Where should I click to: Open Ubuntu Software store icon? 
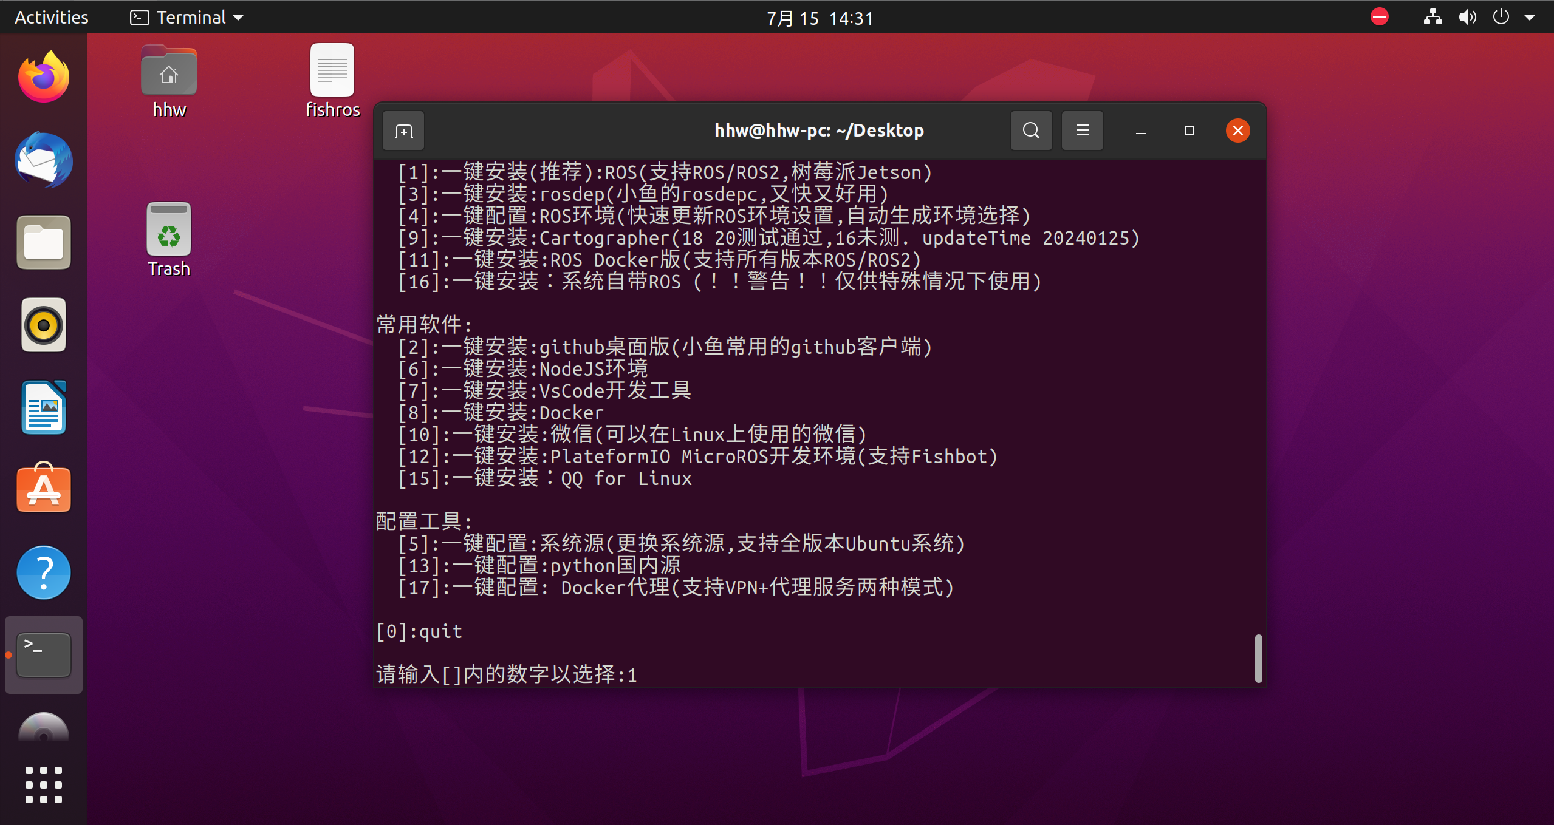[44, 489]
